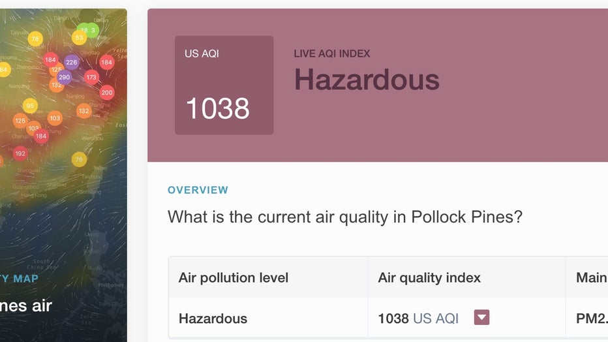Expand the 1038 US AQI dropdown arrow

coord(481,317)
